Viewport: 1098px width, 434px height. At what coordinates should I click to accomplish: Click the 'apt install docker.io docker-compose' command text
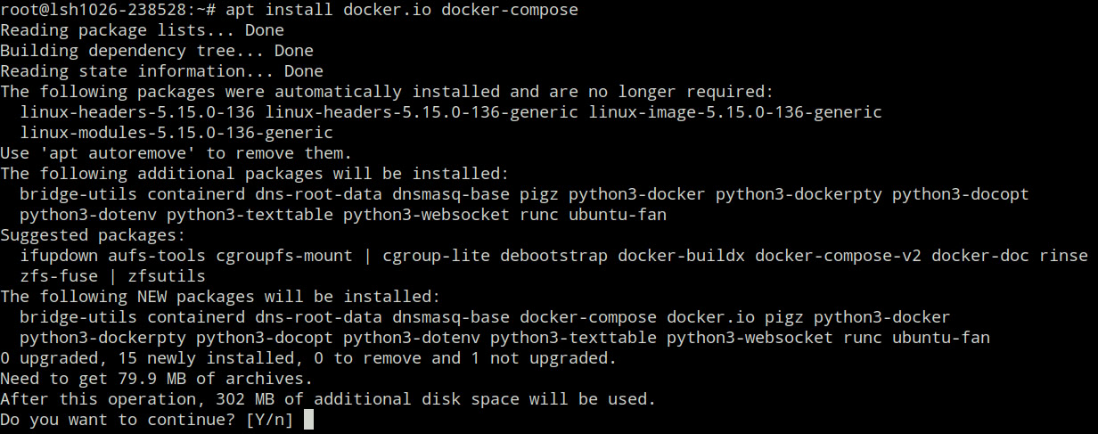pos(402,10)
